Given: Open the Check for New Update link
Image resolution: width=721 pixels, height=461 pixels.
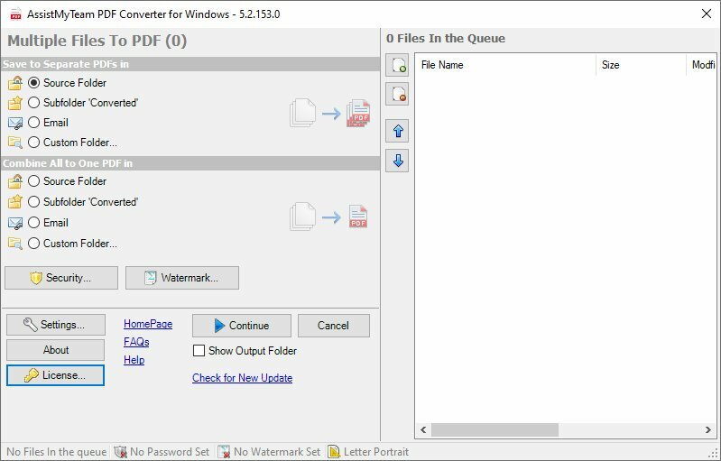Looking at the screenshot, I should (242, 378).
